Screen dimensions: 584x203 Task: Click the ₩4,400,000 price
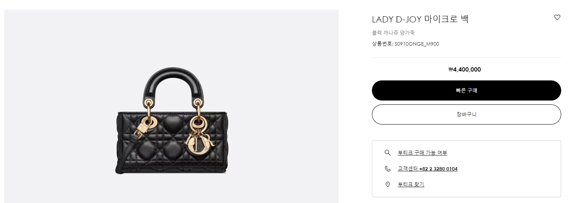coord(465,70)
